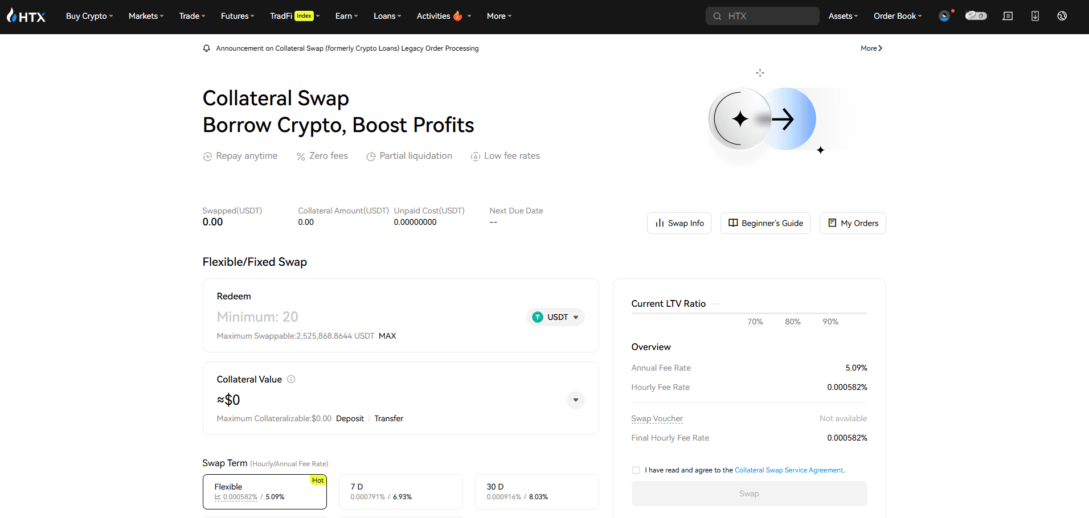The image size is (1089, 518).
Task: View My Orders
Action: 853,223
